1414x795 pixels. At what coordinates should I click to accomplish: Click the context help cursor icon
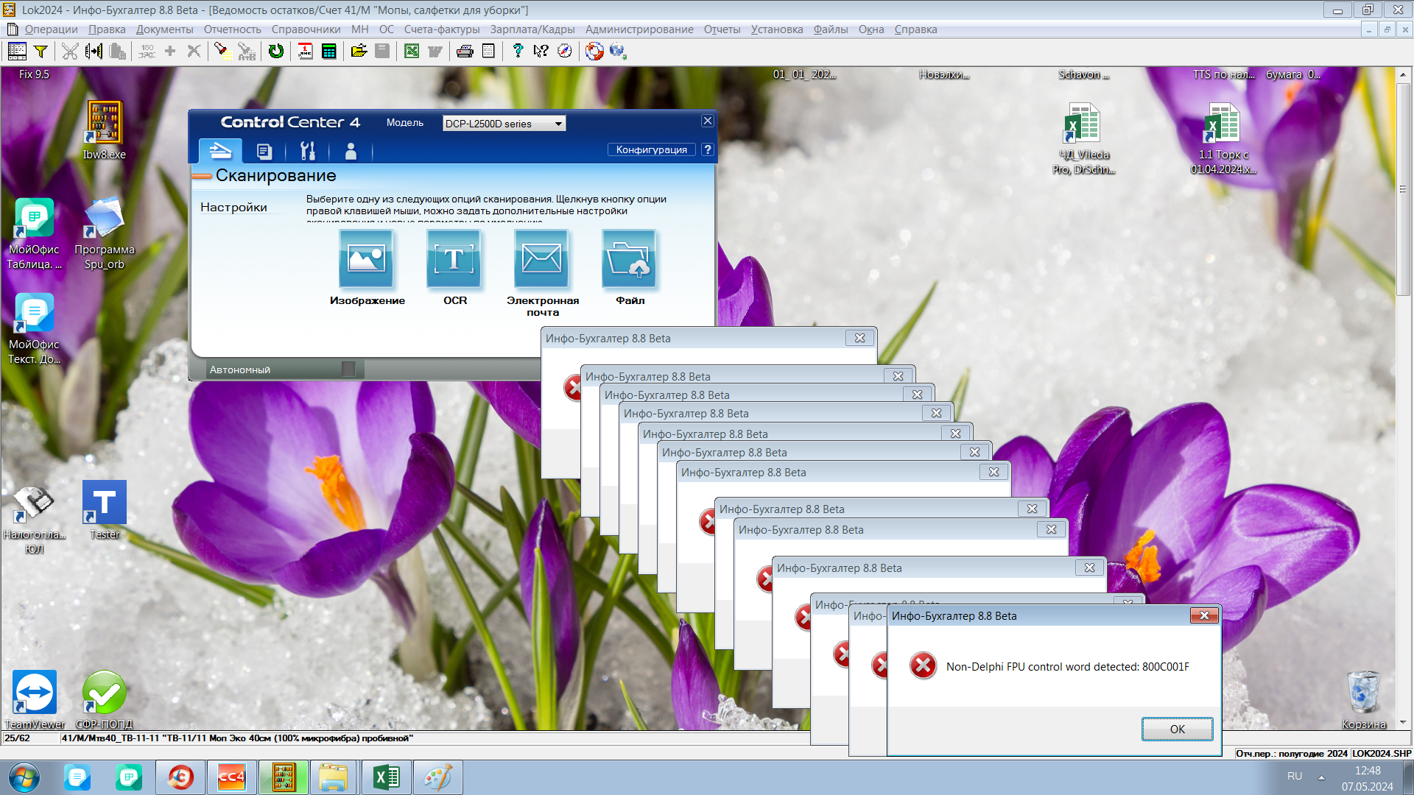click(x=541, y=51)
